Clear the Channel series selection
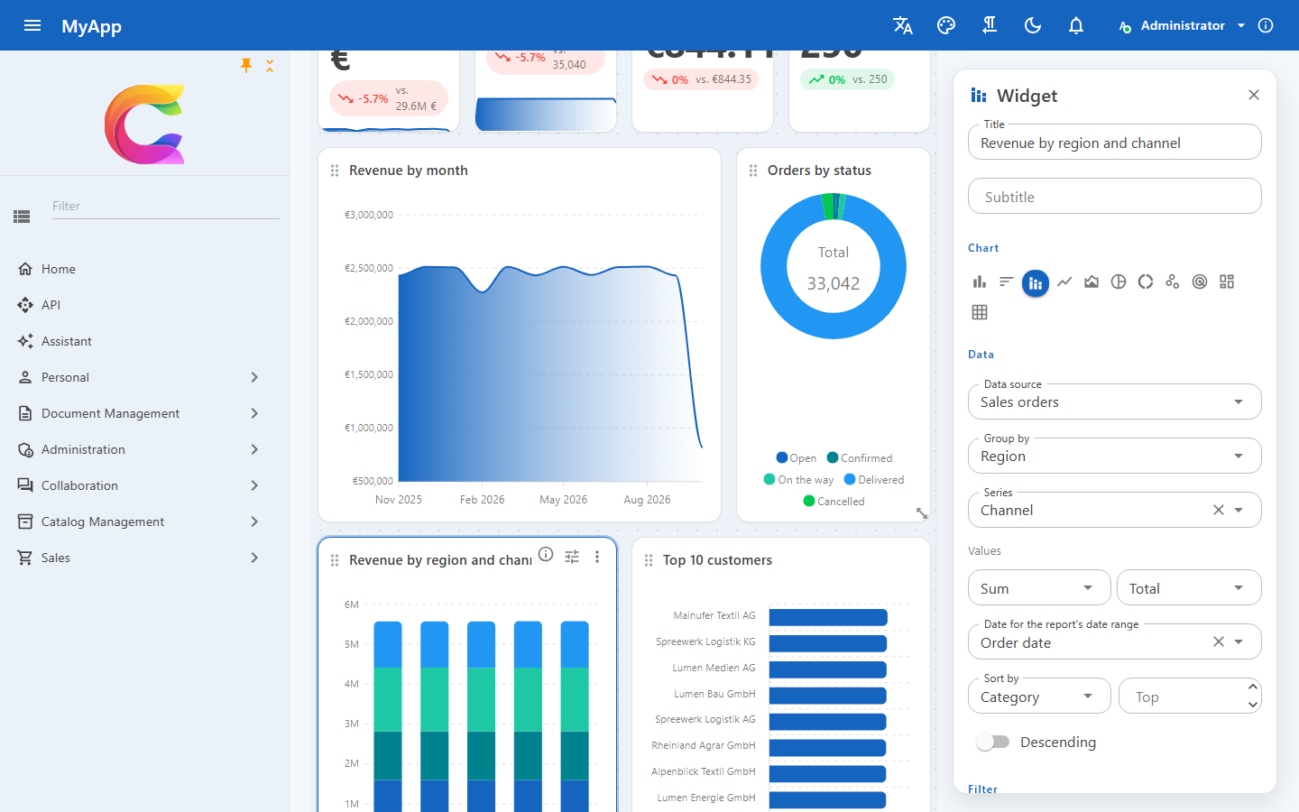The image size is (1299, 812). click(1219, 510)
